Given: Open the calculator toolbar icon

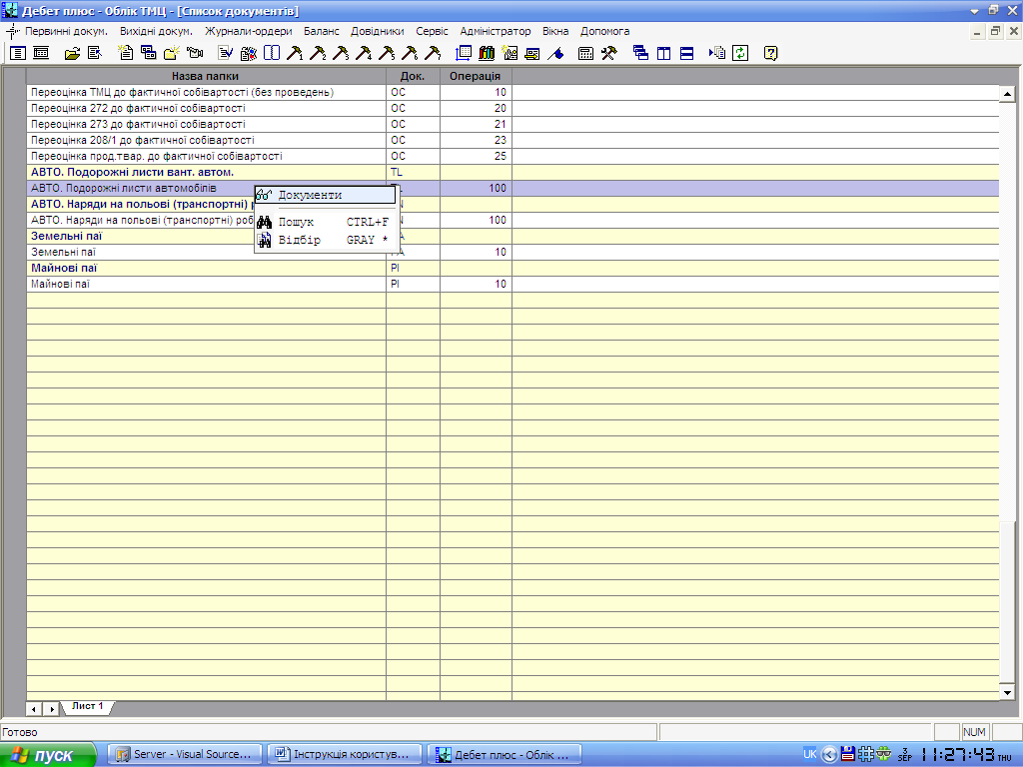Looking at the screenshot, I should [585, 54].
